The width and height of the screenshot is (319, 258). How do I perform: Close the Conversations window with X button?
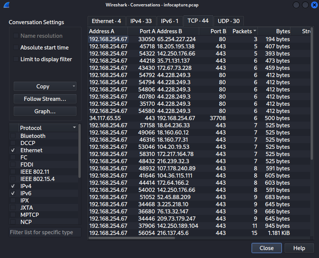[314, 5]
